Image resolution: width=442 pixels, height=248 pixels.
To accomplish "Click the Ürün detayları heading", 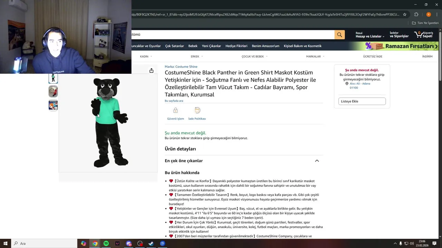I will 180,149.
